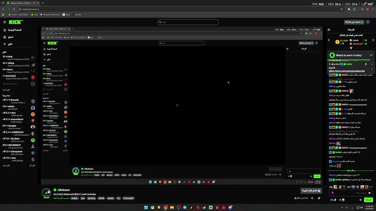This screenshot has width=376, height=211.
Task: Open the ayazz bookmark
Action: point(66,14)
